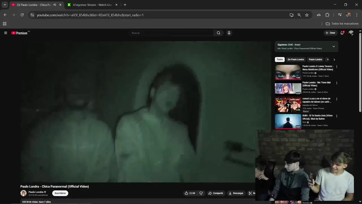Open the tab search dropdown arrow

point(5,5)
